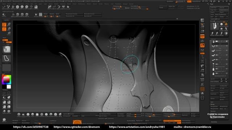The image size is (232, 130).
Task: Select the black main color swatch
Action: coord(4,87)
